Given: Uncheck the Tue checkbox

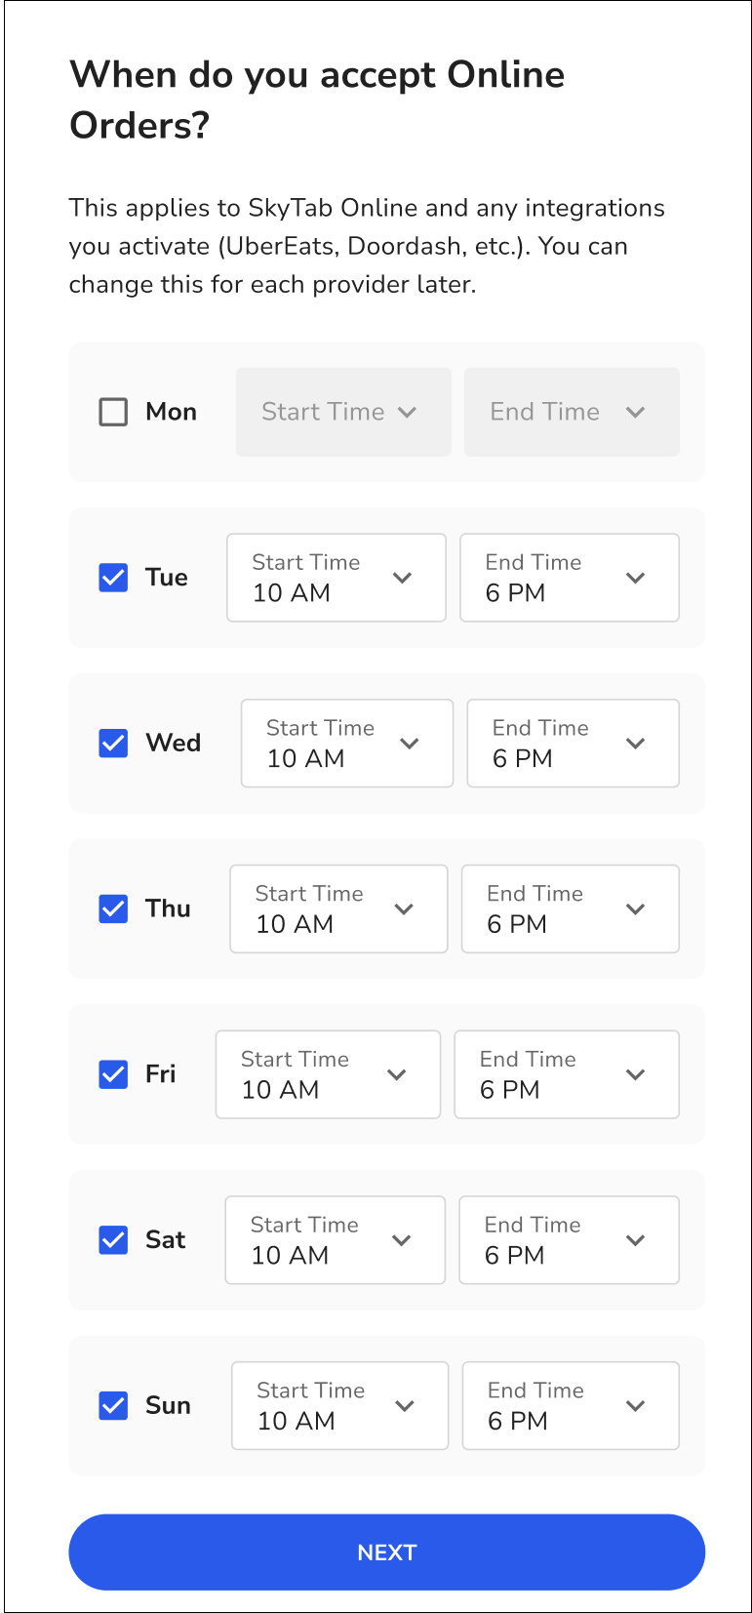Looking at the screenshot, I should click(113, 578).
